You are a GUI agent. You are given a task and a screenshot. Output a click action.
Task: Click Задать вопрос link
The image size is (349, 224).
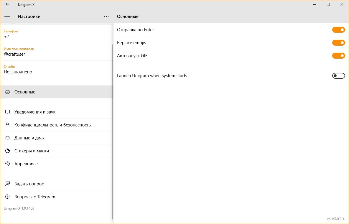[57, 184]
